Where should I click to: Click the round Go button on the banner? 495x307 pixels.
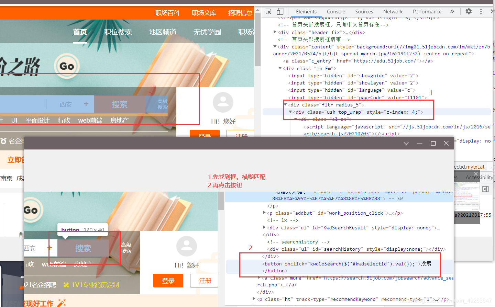click(67, 66)
